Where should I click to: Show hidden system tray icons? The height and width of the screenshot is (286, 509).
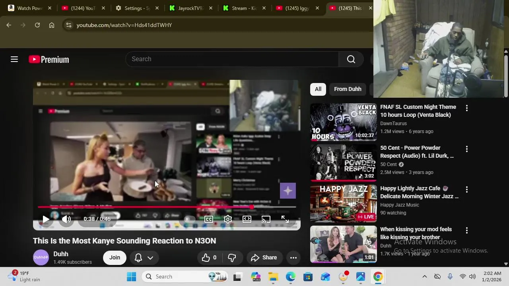(424, 276)
